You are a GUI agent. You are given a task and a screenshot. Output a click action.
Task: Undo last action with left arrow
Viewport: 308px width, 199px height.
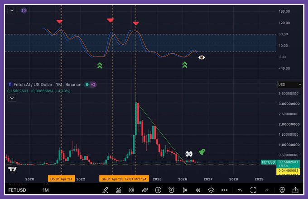pyautogui.click(x=240, y=190)
